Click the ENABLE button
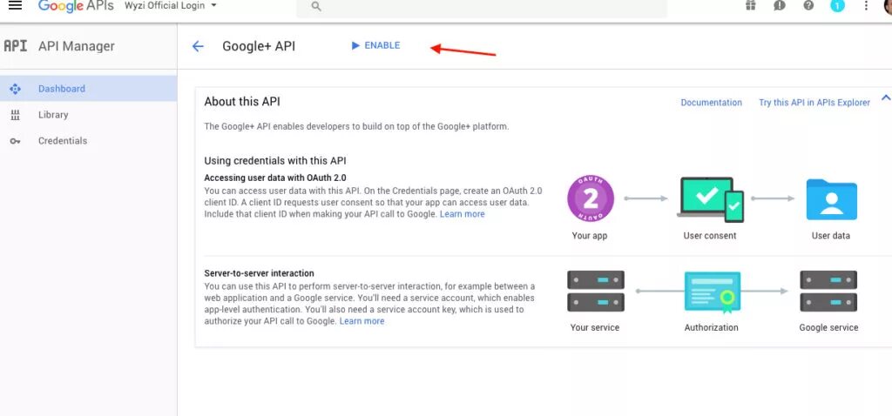Screen dimensions: 892x416 click(x=376, y=45)
